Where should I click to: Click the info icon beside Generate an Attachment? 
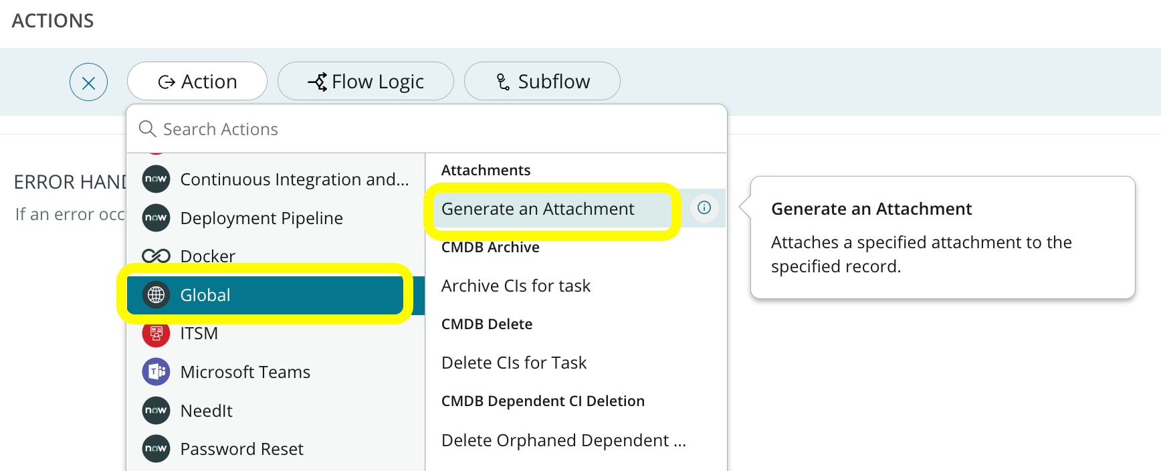[704, 208]
